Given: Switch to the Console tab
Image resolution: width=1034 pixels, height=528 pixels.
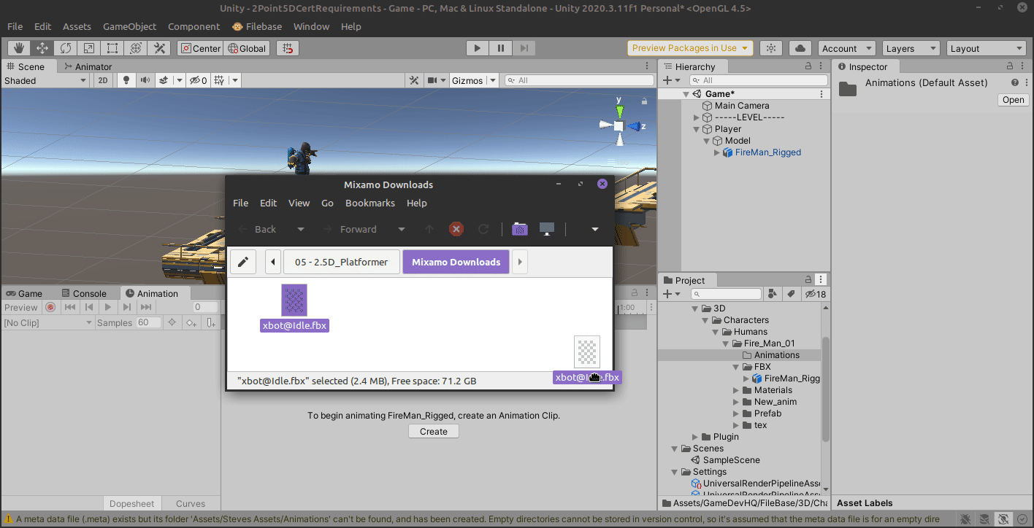Looking at the screenshot, I should [83, 293].
